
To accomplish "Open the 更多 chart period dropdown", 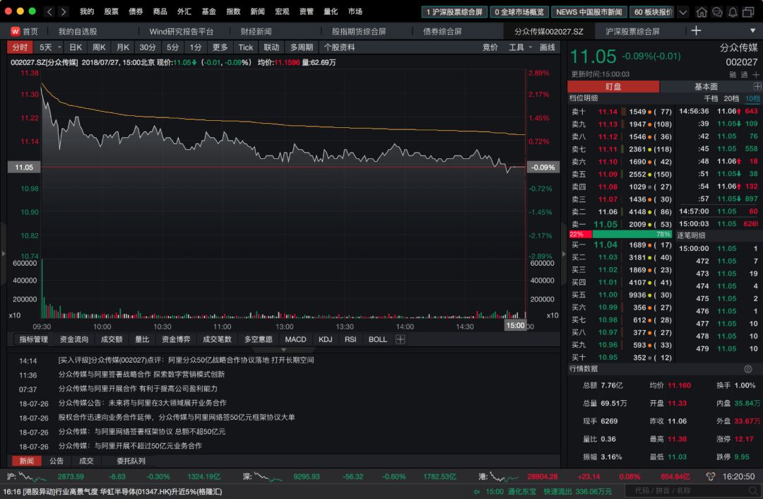I will [x=221, y=47].
